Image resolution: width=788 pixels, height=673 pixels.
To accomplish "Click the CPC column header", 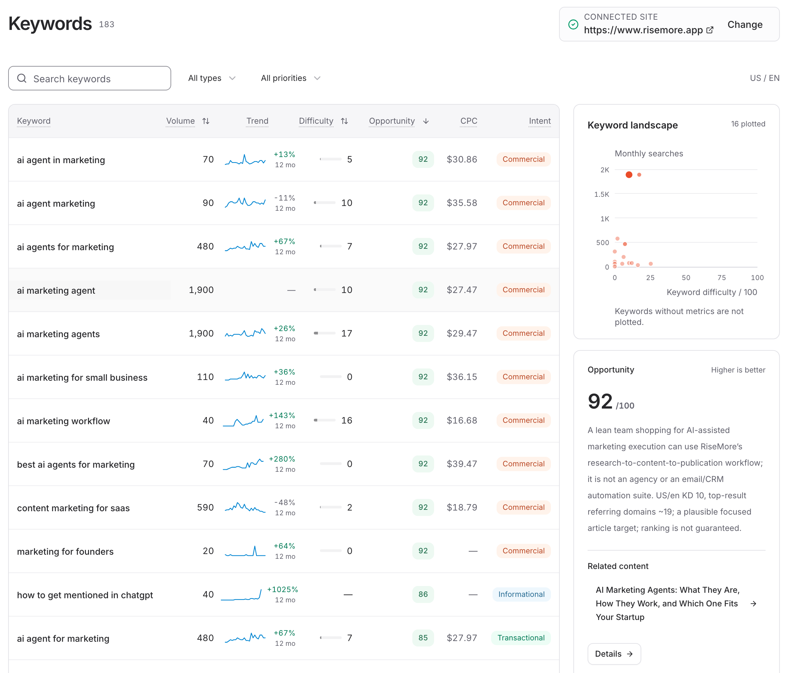I will point(468,121).
